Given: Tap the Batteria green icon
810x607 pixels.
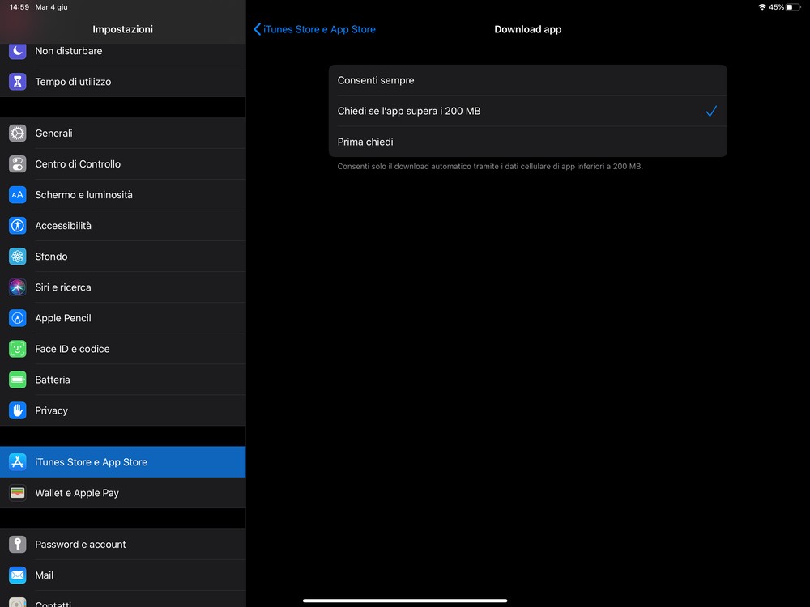Looking at the screenshot, I should pyautogui.click(x=18, y=380).
